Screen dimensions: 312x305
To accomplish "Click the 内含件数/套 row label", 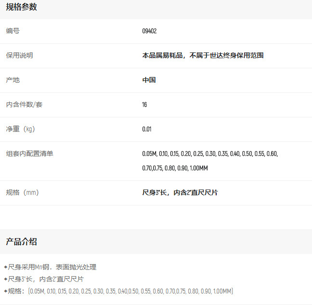I will pyautogui.click(x=24, y=105).
